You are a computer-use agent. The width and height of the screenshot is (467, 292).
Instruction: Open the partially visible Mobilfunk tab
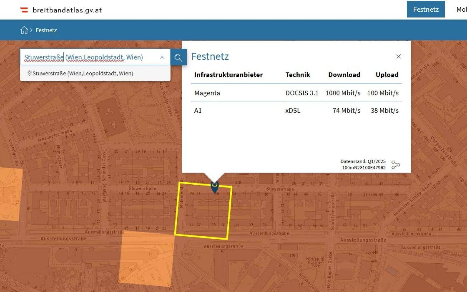461,9
